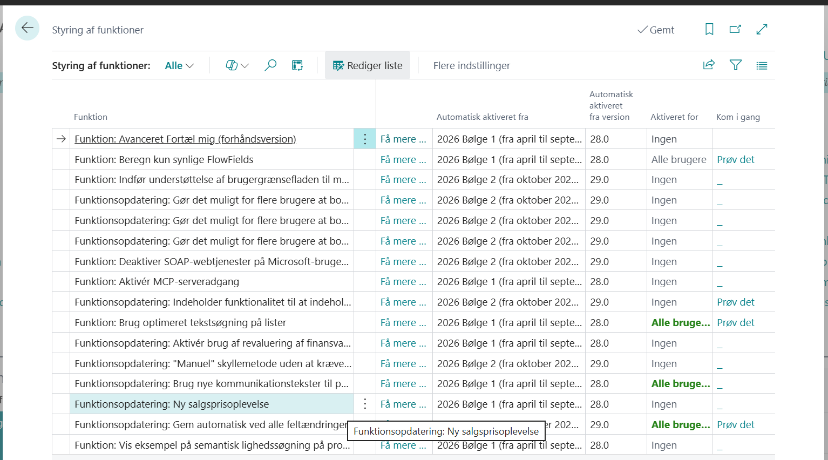Open the search magnifier icon
Viewport: 828px width, 460px height.
click(270, 65)
